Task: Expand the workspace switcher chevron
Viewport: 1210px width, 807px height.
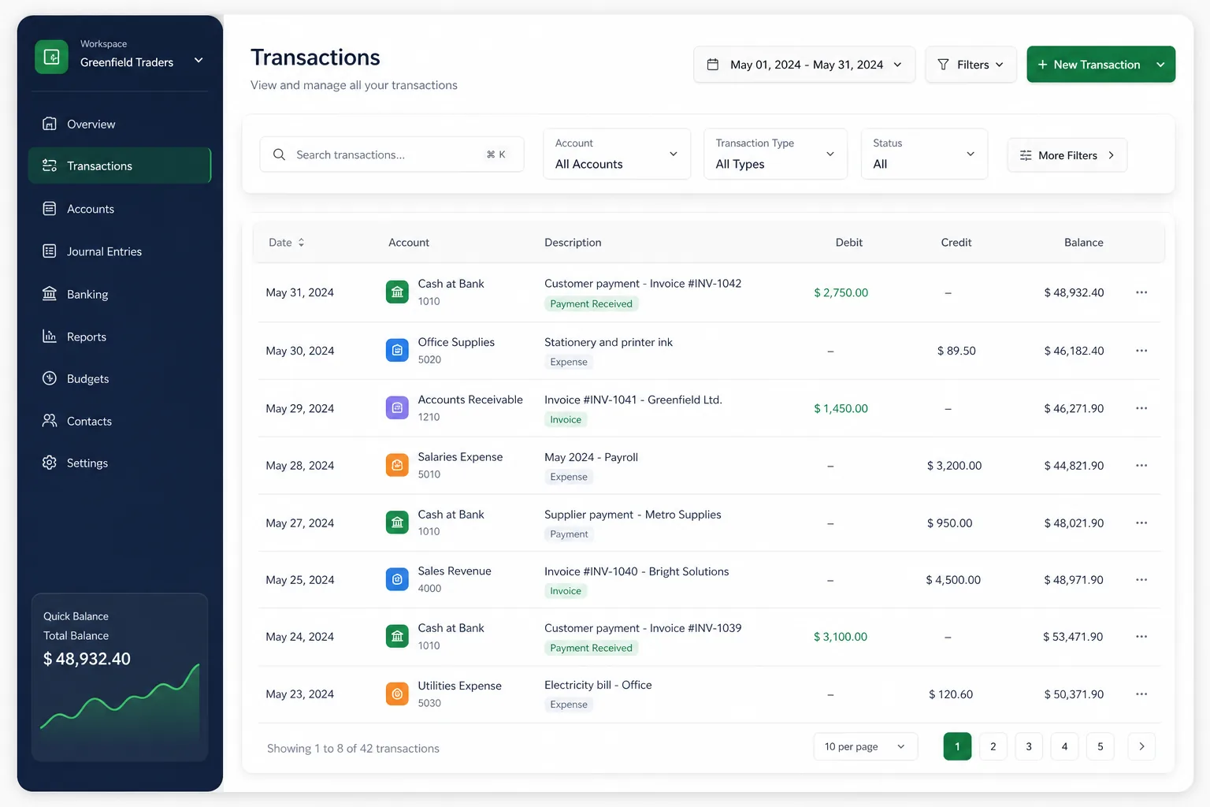Action: point(199,61)
